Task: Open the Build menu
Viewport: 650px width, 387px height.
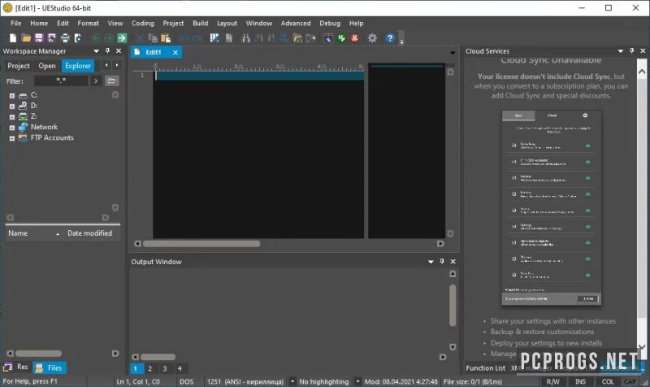Action: pyautogui.click(x=201, y=24)
